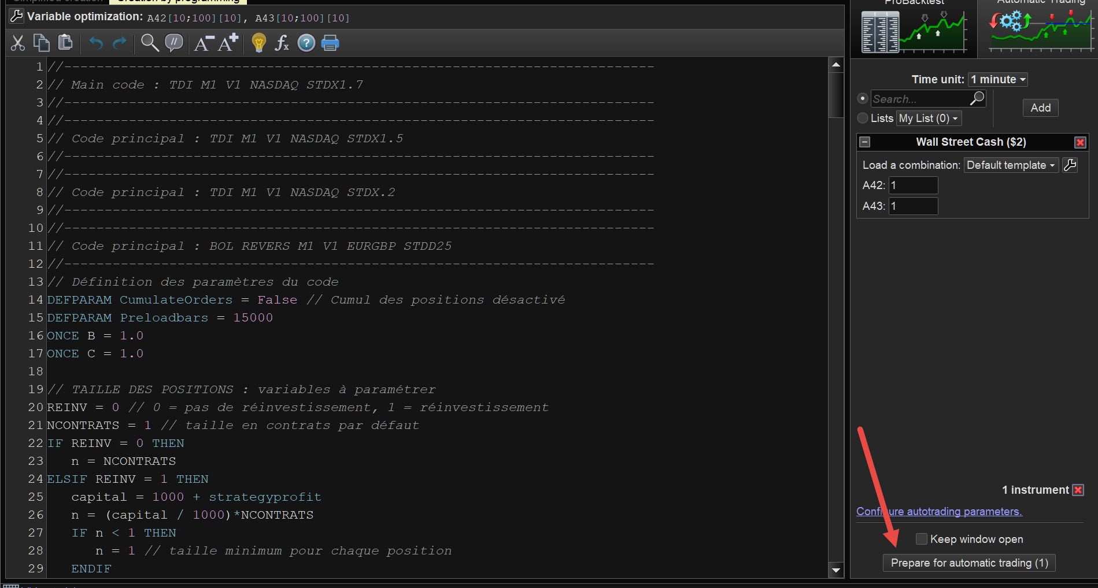
Task: Switch to the ProBacktest tab
Action: pyautogui.click(x=914, y=29)
